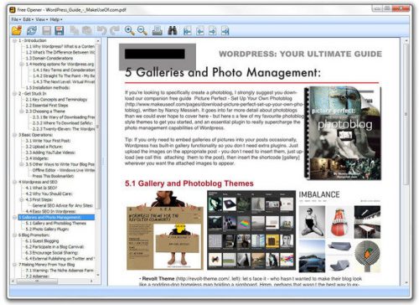Collapse the '2.3 Choosing a Theme' node
This screenshot has width=419, height=305.
(22, 111)
